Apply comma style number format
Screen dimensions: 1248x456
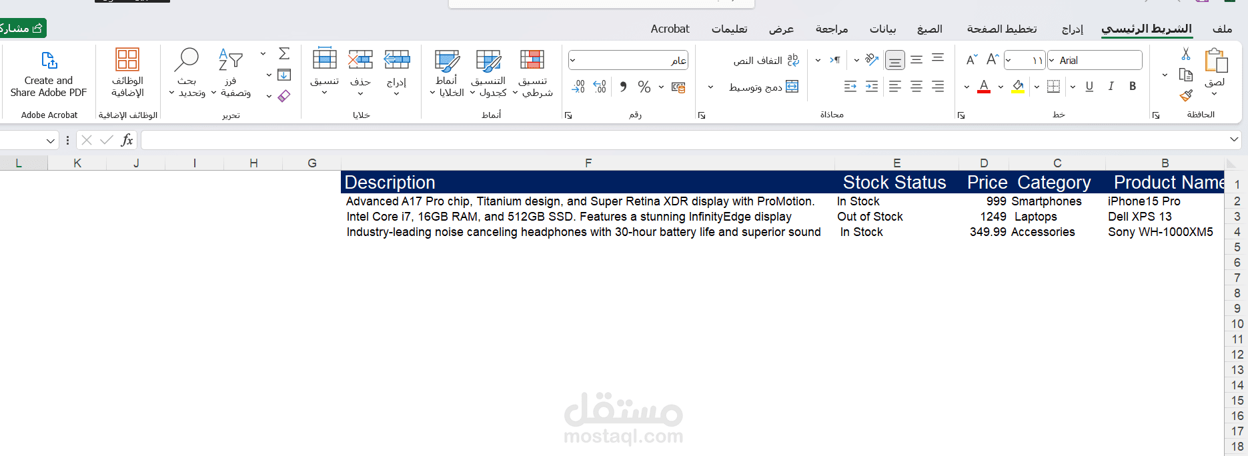623,87
